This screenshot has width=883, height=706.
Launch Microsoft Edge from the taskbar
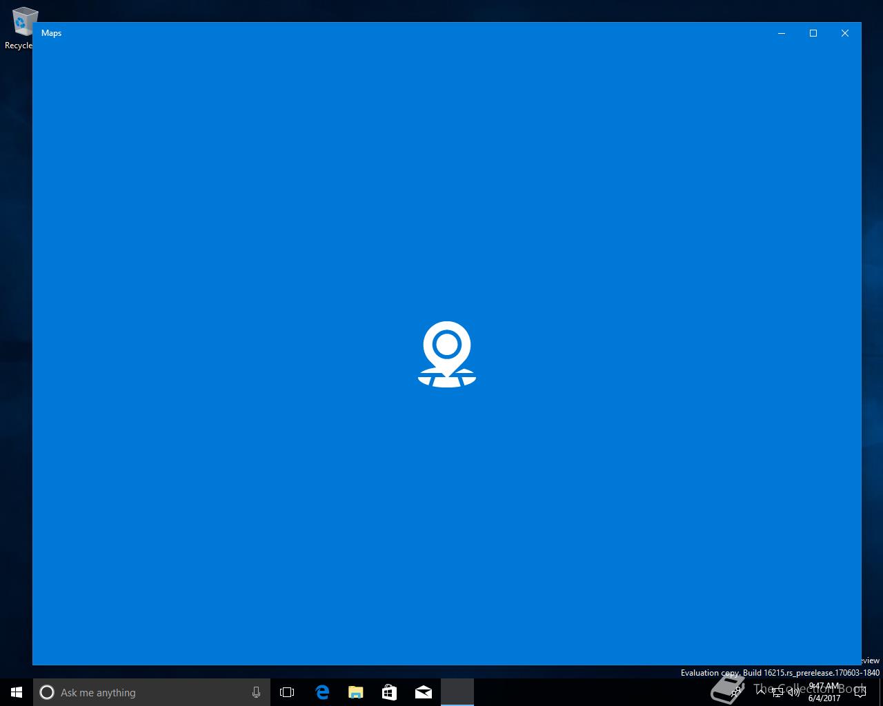click(322, 692)
